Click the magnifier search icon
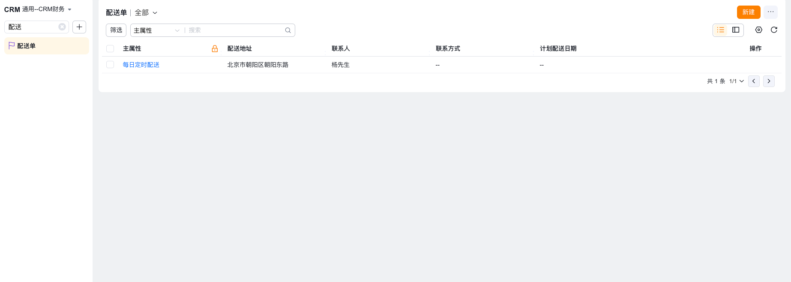 click(288, 30)
